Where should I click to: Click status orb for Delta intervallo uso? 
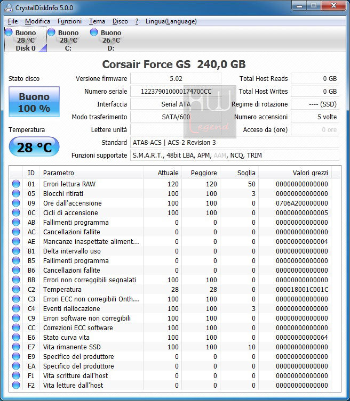(x=16, y=251)
